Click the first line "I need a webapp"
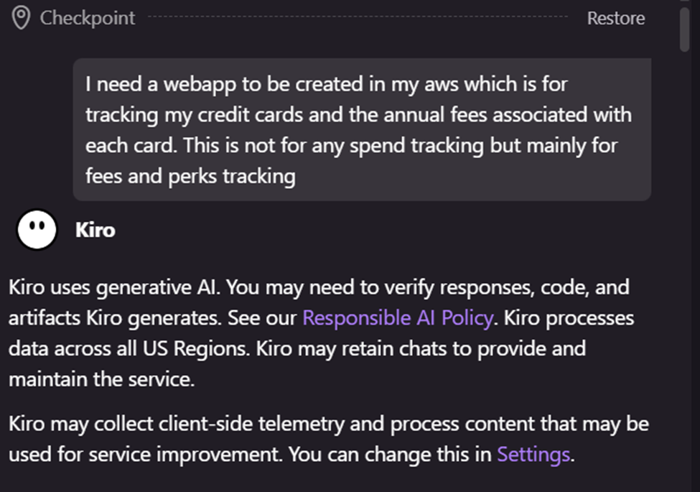 click(326, 84)
